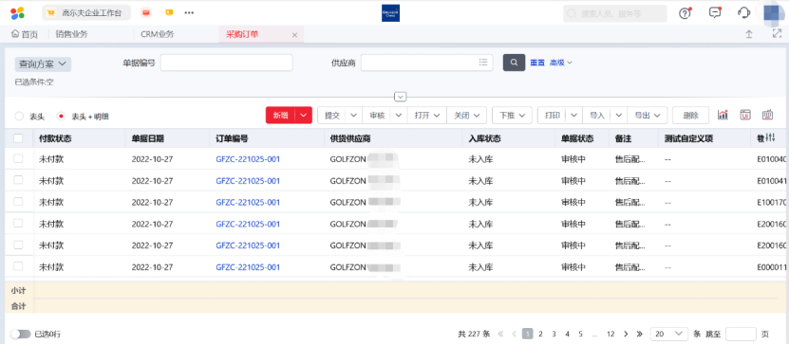
Task: Open the keyboard shortcut icon in toolbar
Action: pos(767,115)
